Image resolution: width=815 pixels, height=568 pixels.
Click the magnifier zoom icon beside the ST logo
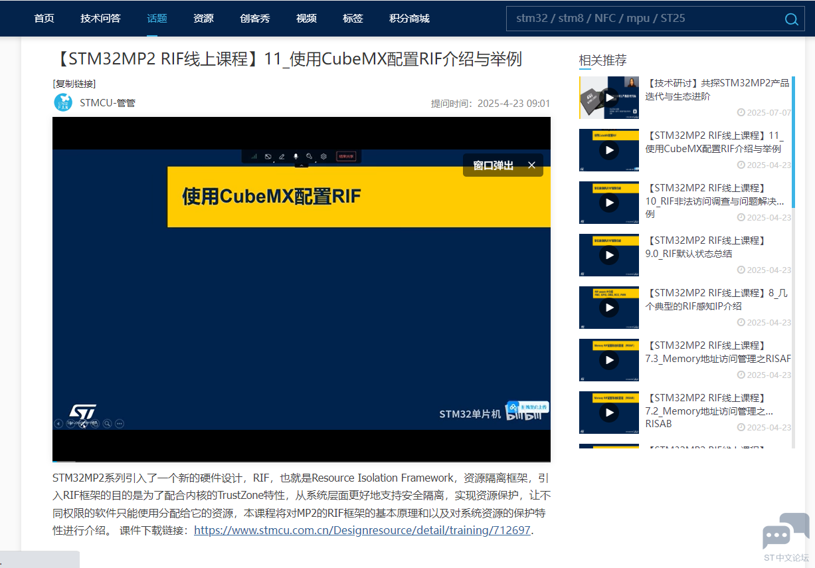tap(108, 423)
